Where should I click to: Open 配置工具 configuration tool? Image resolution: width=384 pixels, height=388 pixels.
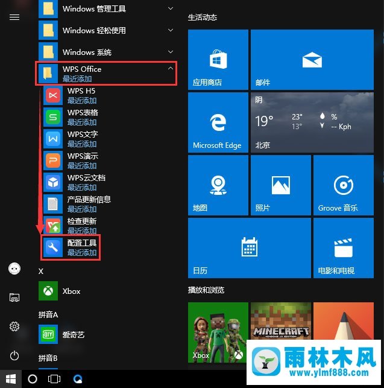[x=71, y=247]
